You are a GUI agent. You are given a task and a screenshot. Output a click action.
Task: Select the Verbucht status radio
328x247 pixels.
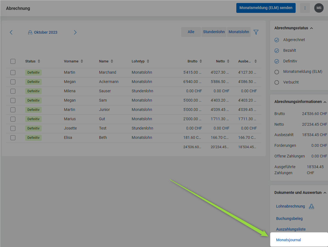pos(277,82)
